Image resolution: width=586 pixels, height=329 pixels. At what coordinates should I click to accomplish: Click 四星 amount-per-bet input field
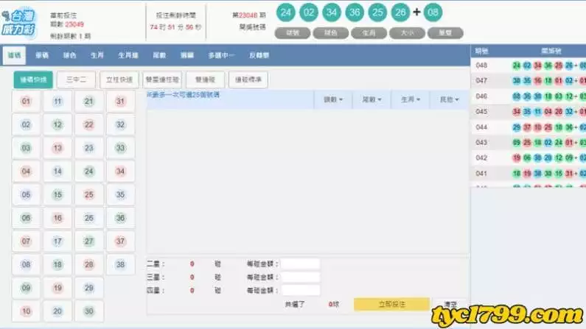301,290
